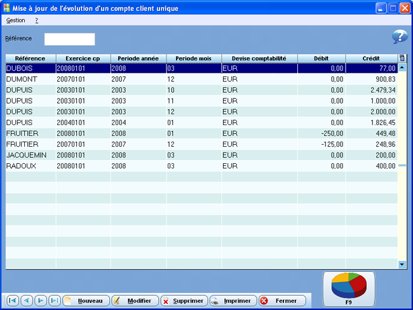Sort by the Periode année column header
This screenshot has height=310, width=413.
coord(139,58)
